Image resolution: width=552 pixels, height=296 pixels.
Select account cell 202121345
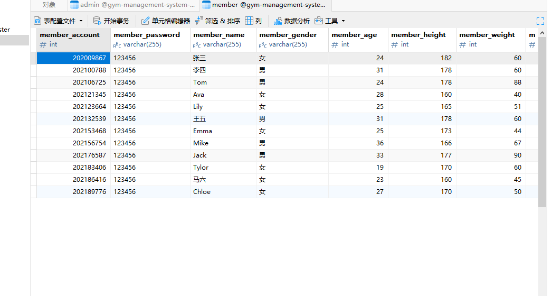tap(73, 95)
